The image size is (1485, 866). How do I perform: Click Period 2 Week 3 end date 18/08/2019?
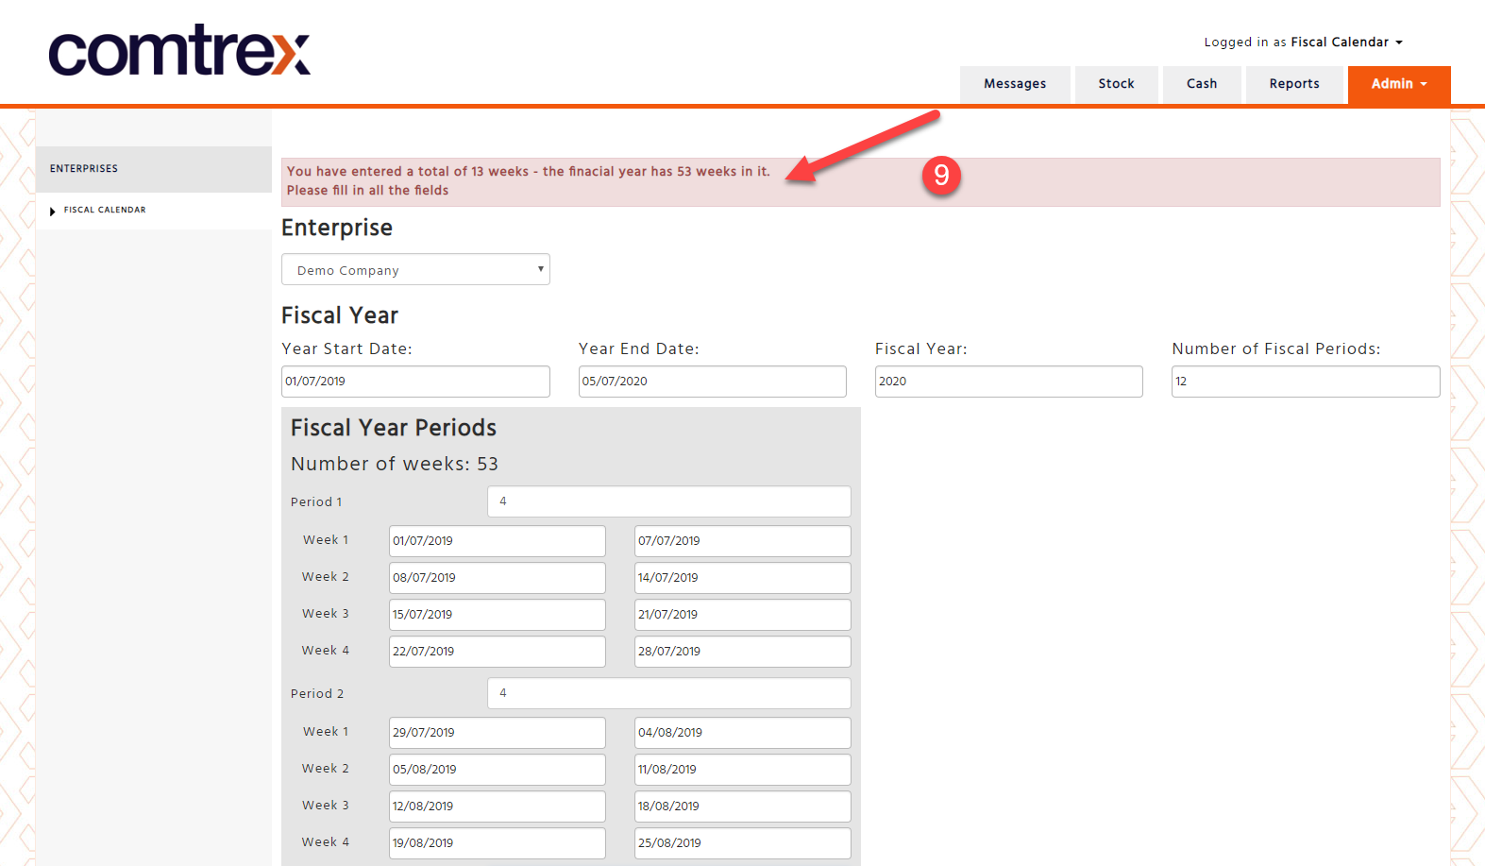(x=743, y=807)
